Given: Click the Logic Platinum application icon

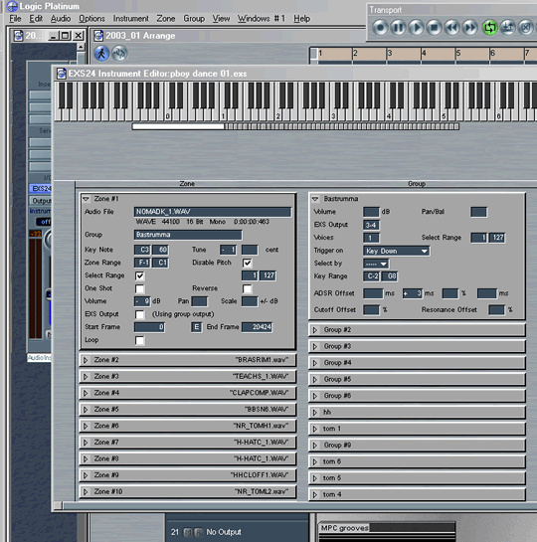Looking at the screenshot, I should click(x=12, y=6).
